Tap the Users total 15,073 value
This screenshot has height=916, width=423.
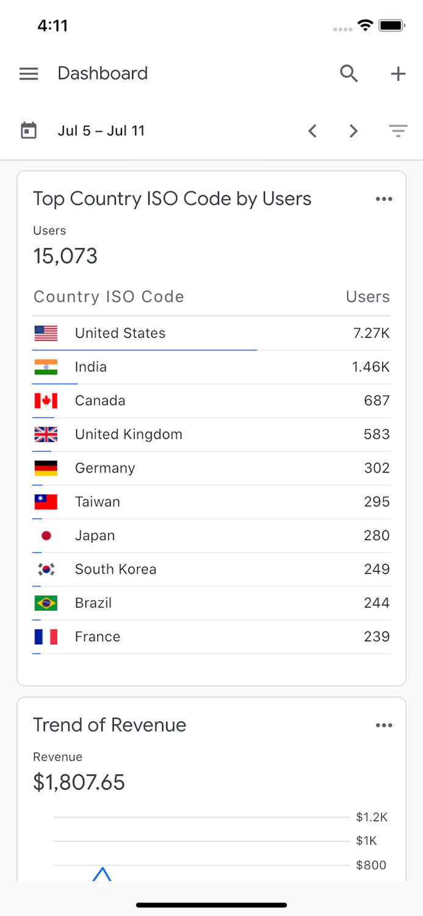(x=65, y=256)
